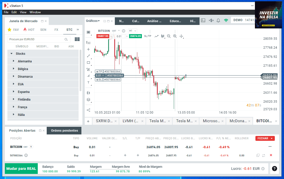
Task: Select the FAV star filter
Action: pos(13,30)
